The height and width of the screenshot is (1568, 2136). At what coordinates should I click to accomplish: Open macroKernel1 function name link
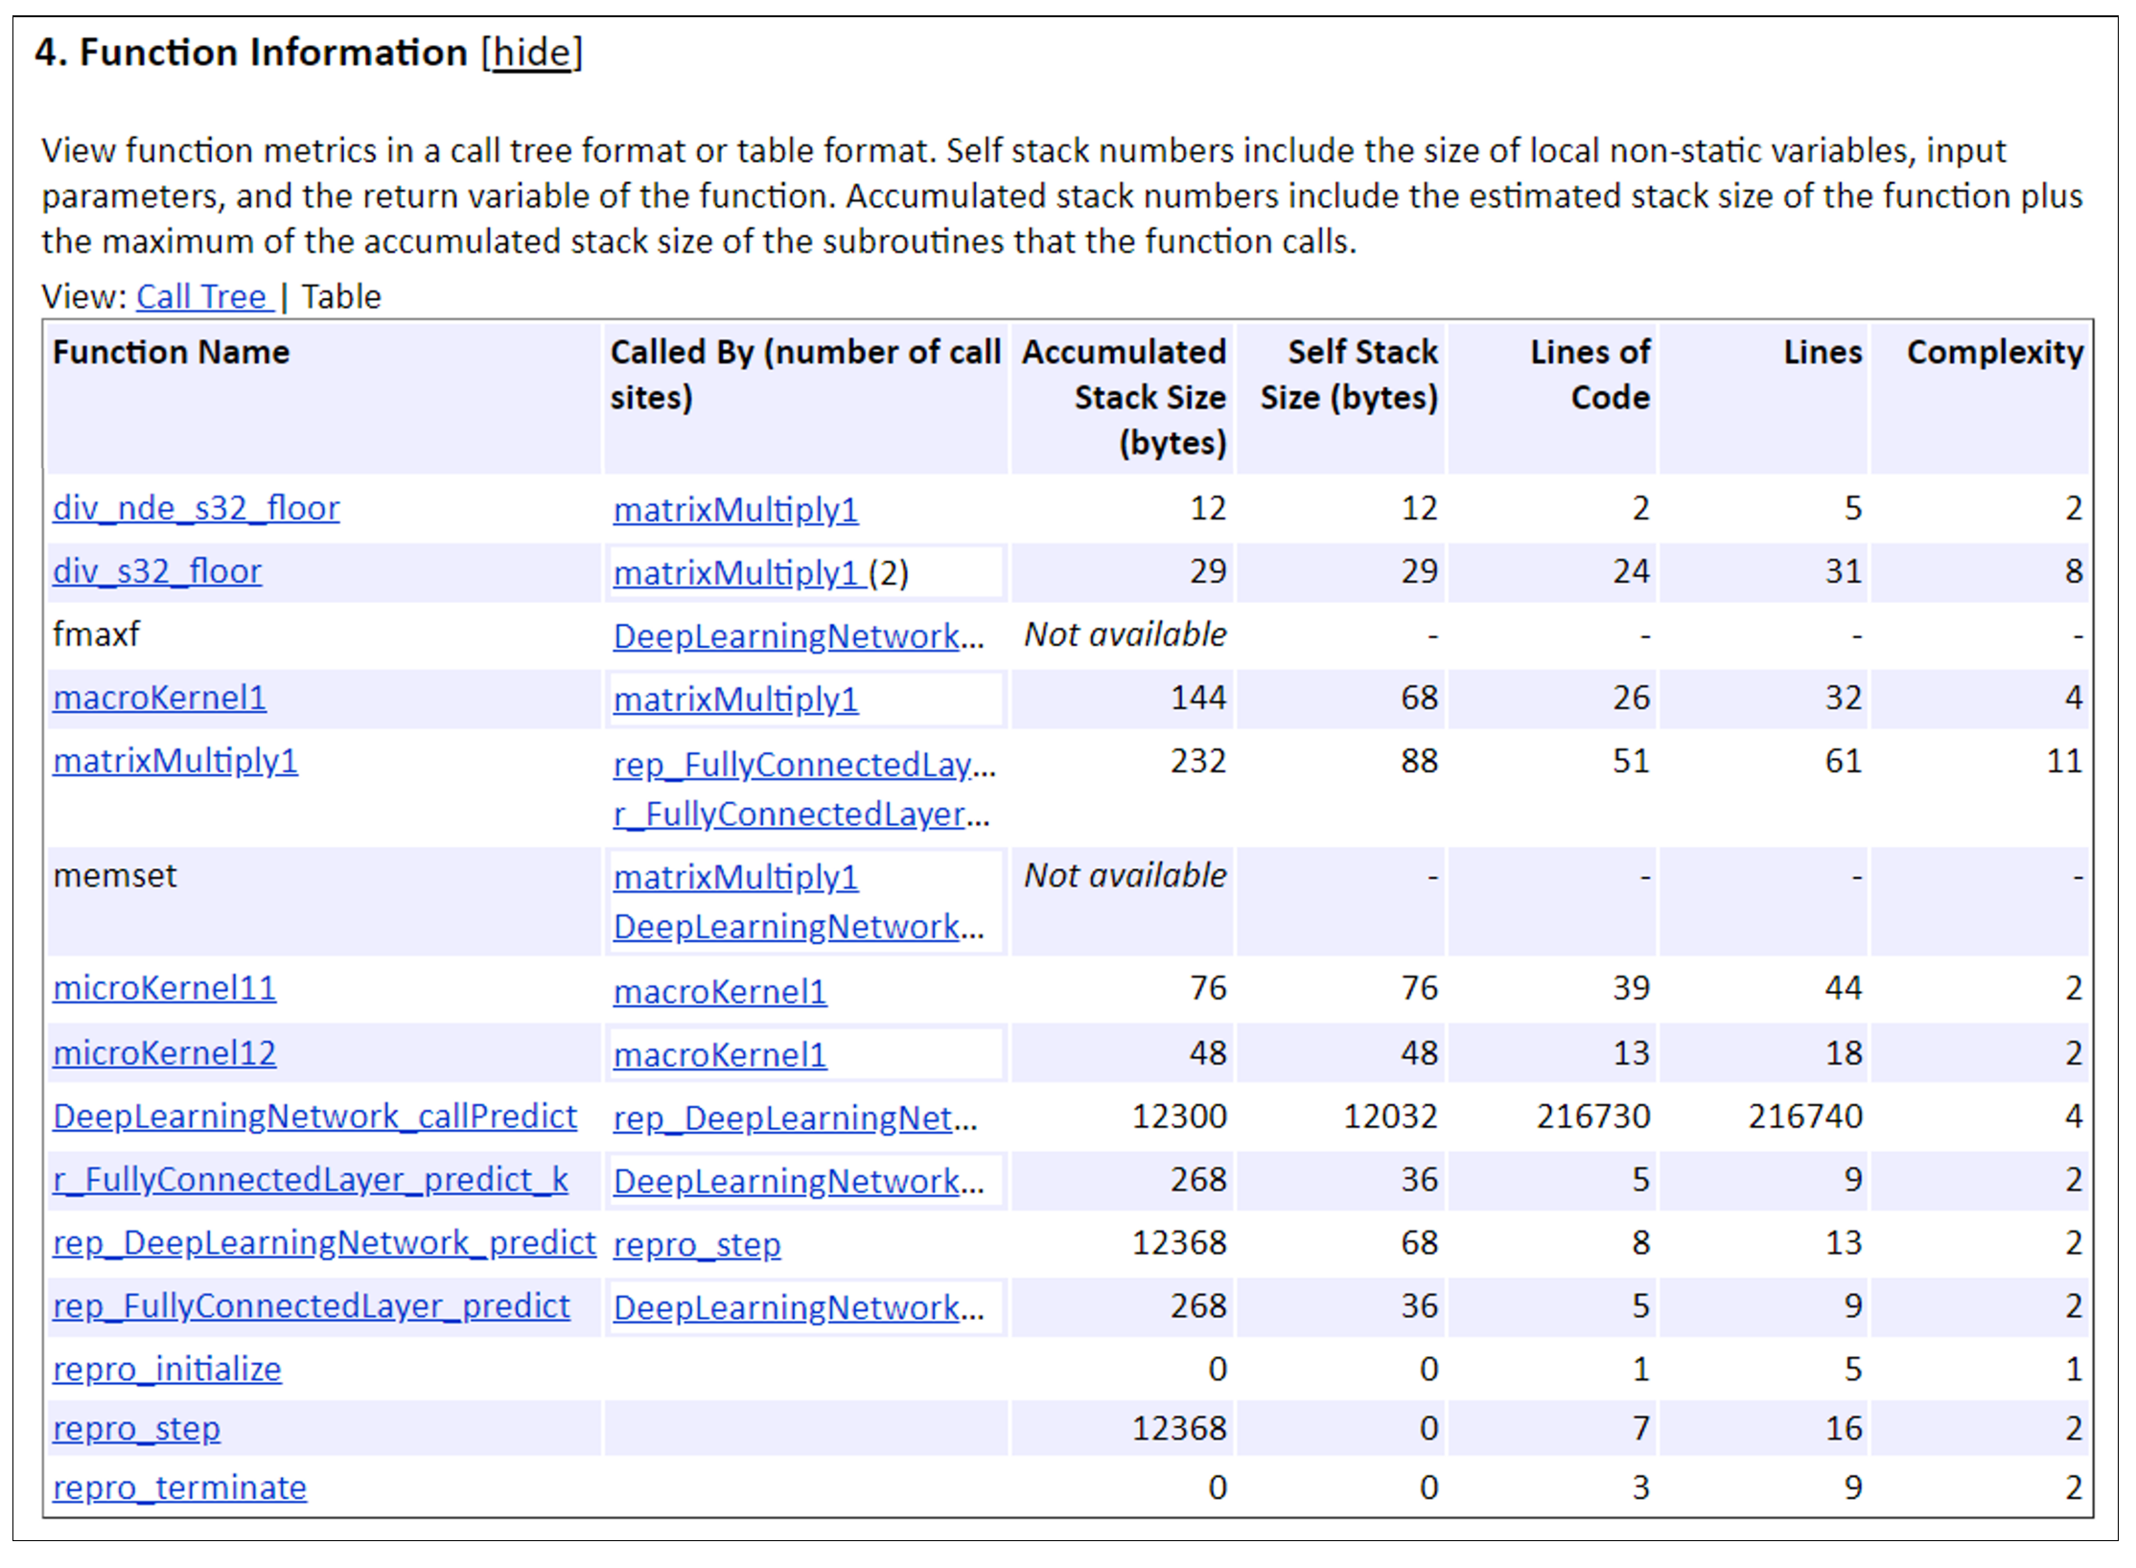159,698
